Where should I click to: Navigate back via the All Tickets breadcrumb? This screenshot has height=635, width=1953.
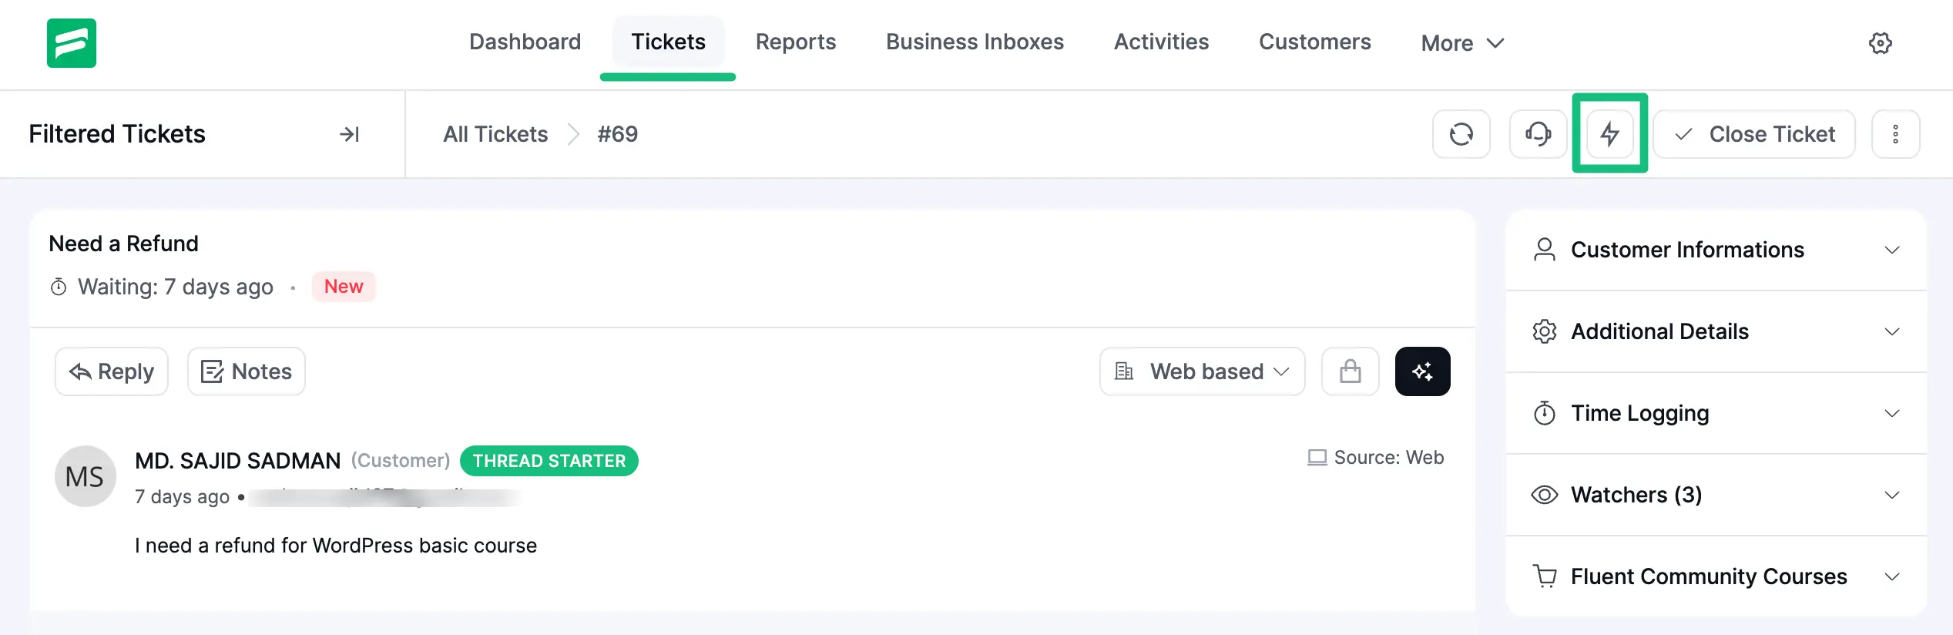click(x=495, y=134)
